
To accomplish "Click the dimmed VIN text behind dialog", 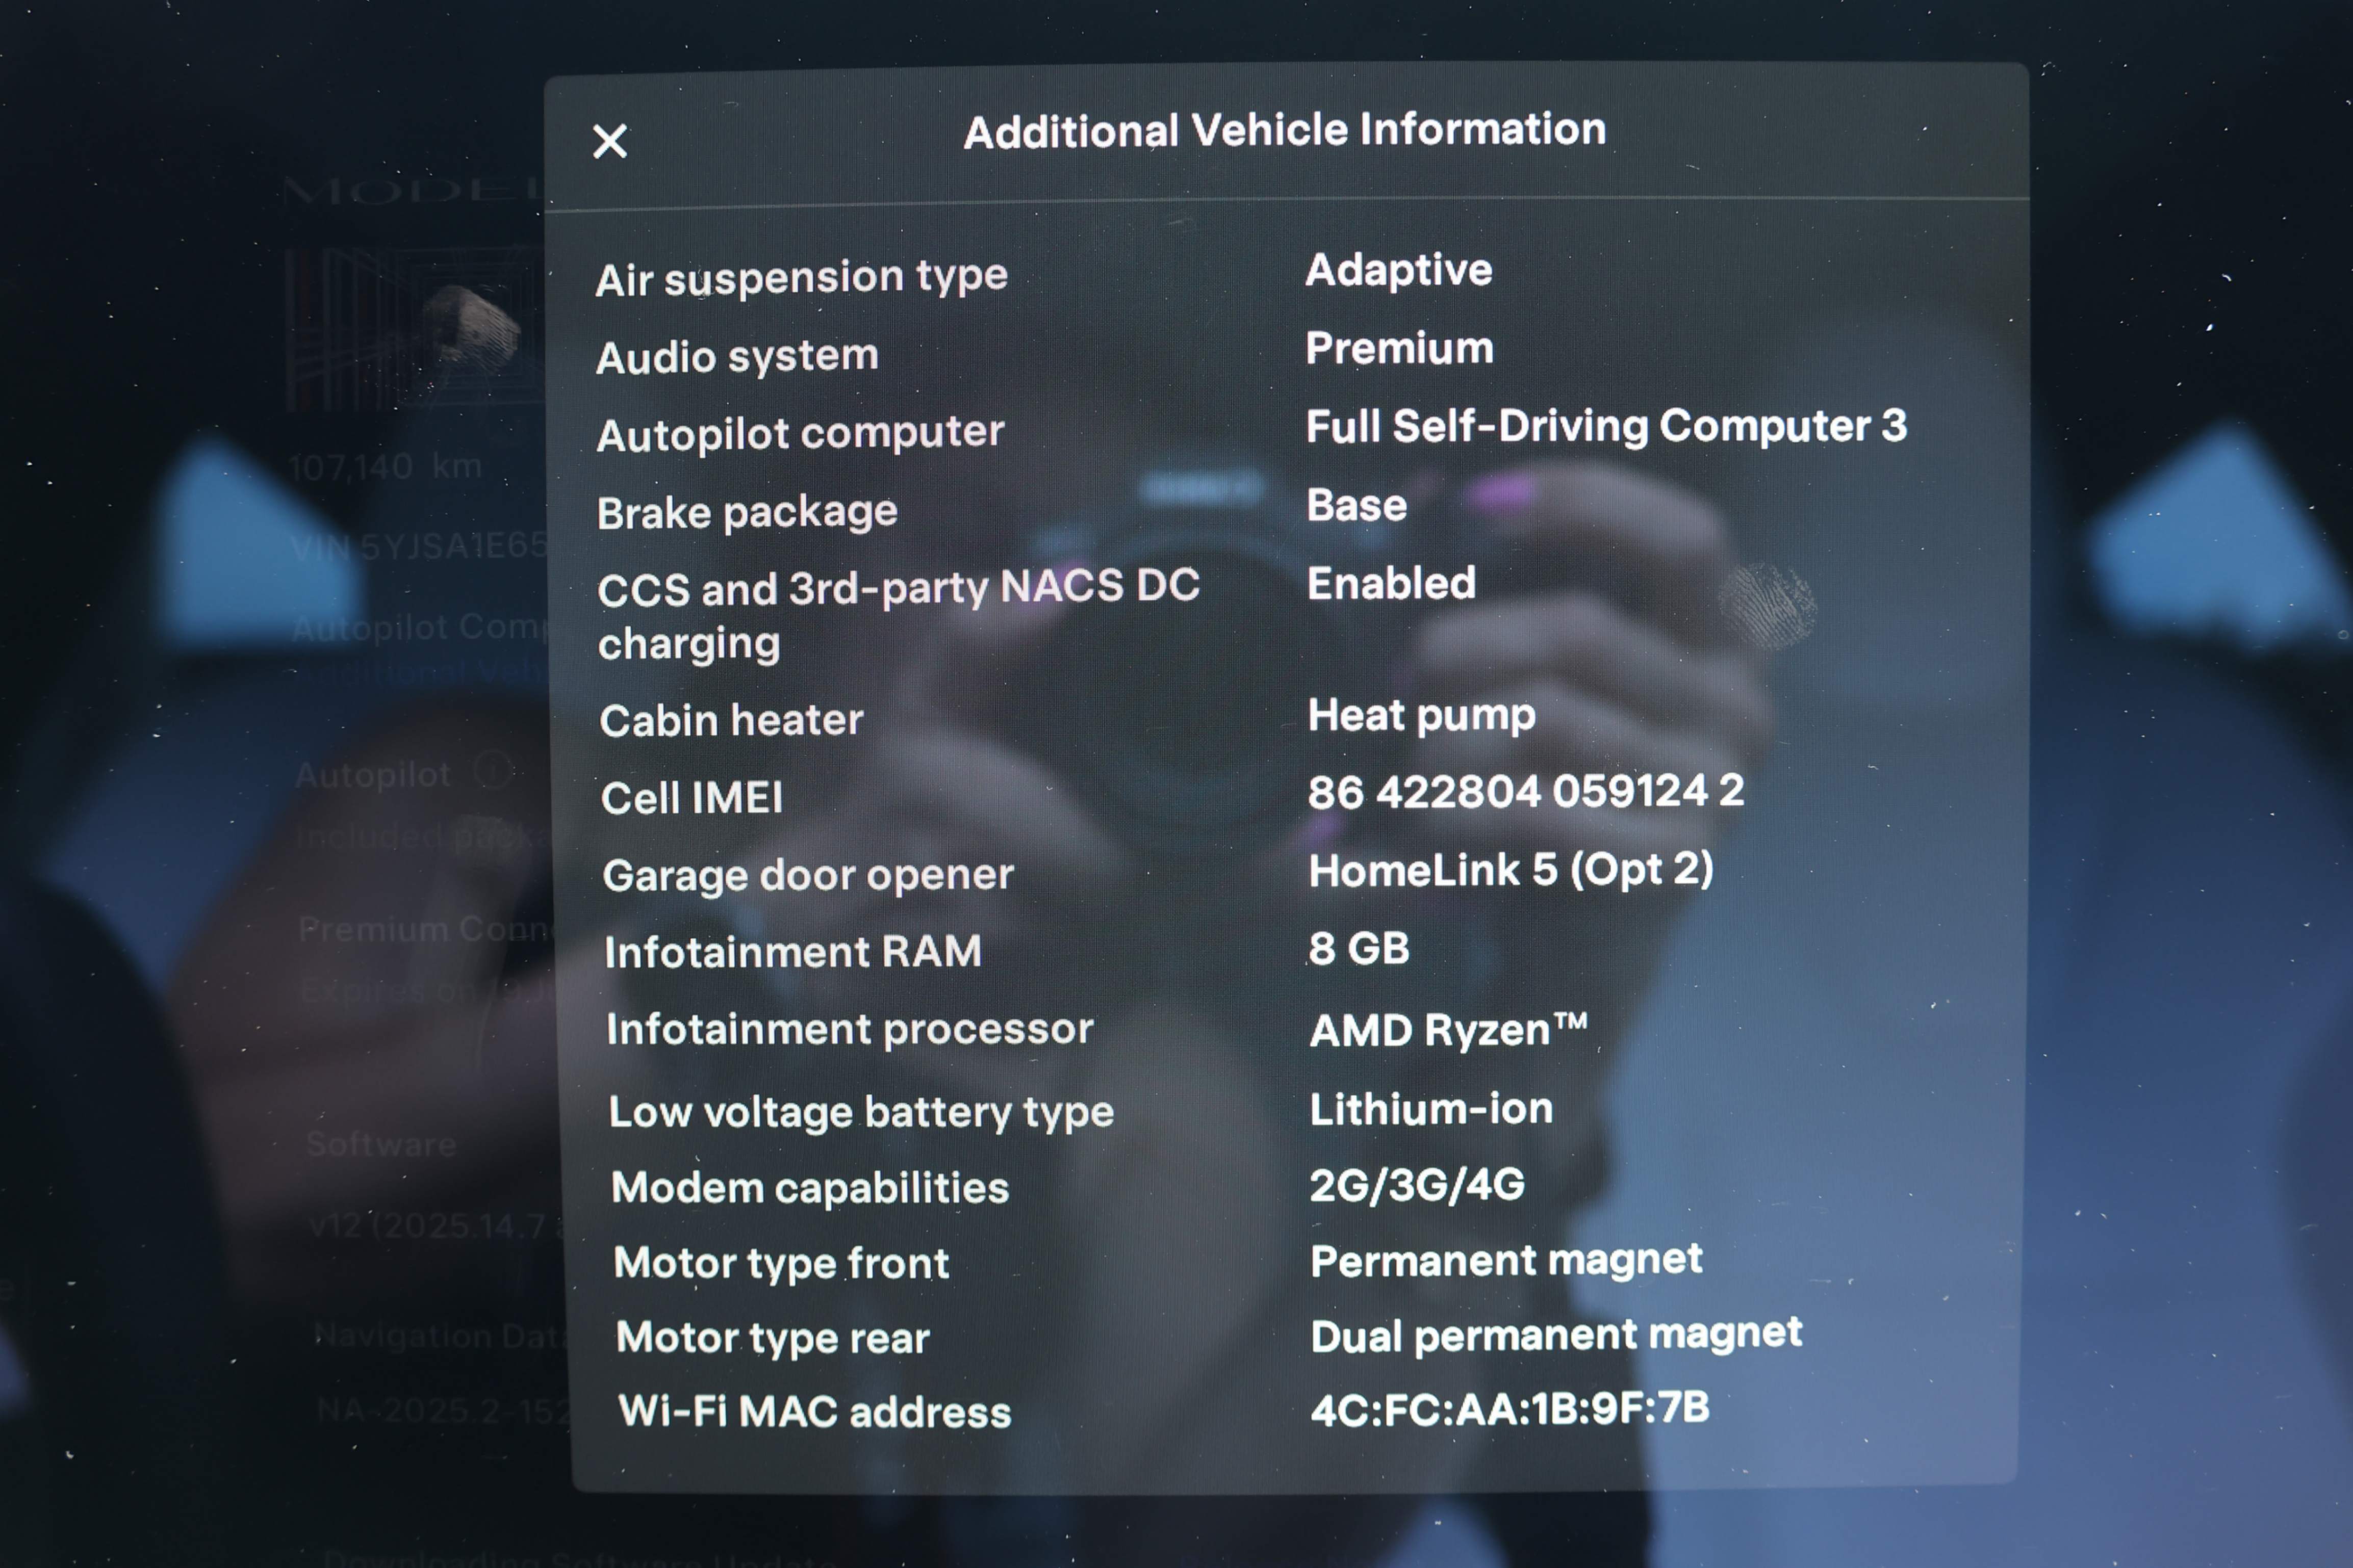I will click(420, 546).
